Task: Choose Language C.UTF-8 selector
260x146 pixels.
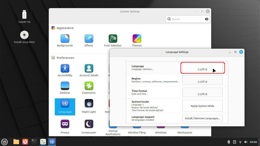Action: [202, 68]
